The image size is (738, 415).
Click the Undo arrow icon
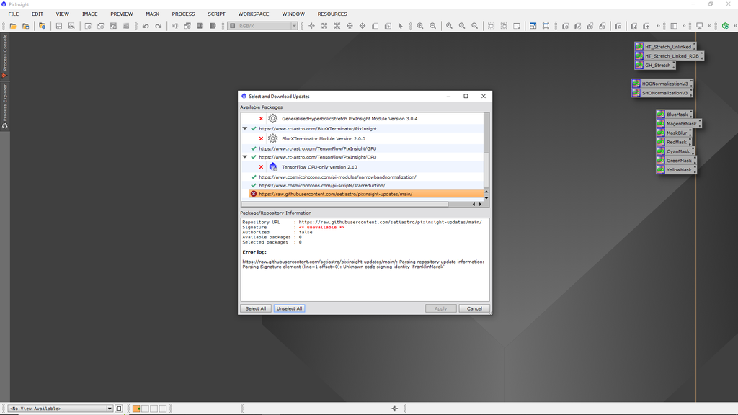[146, 26]
